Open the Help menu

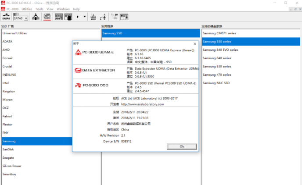76,9
